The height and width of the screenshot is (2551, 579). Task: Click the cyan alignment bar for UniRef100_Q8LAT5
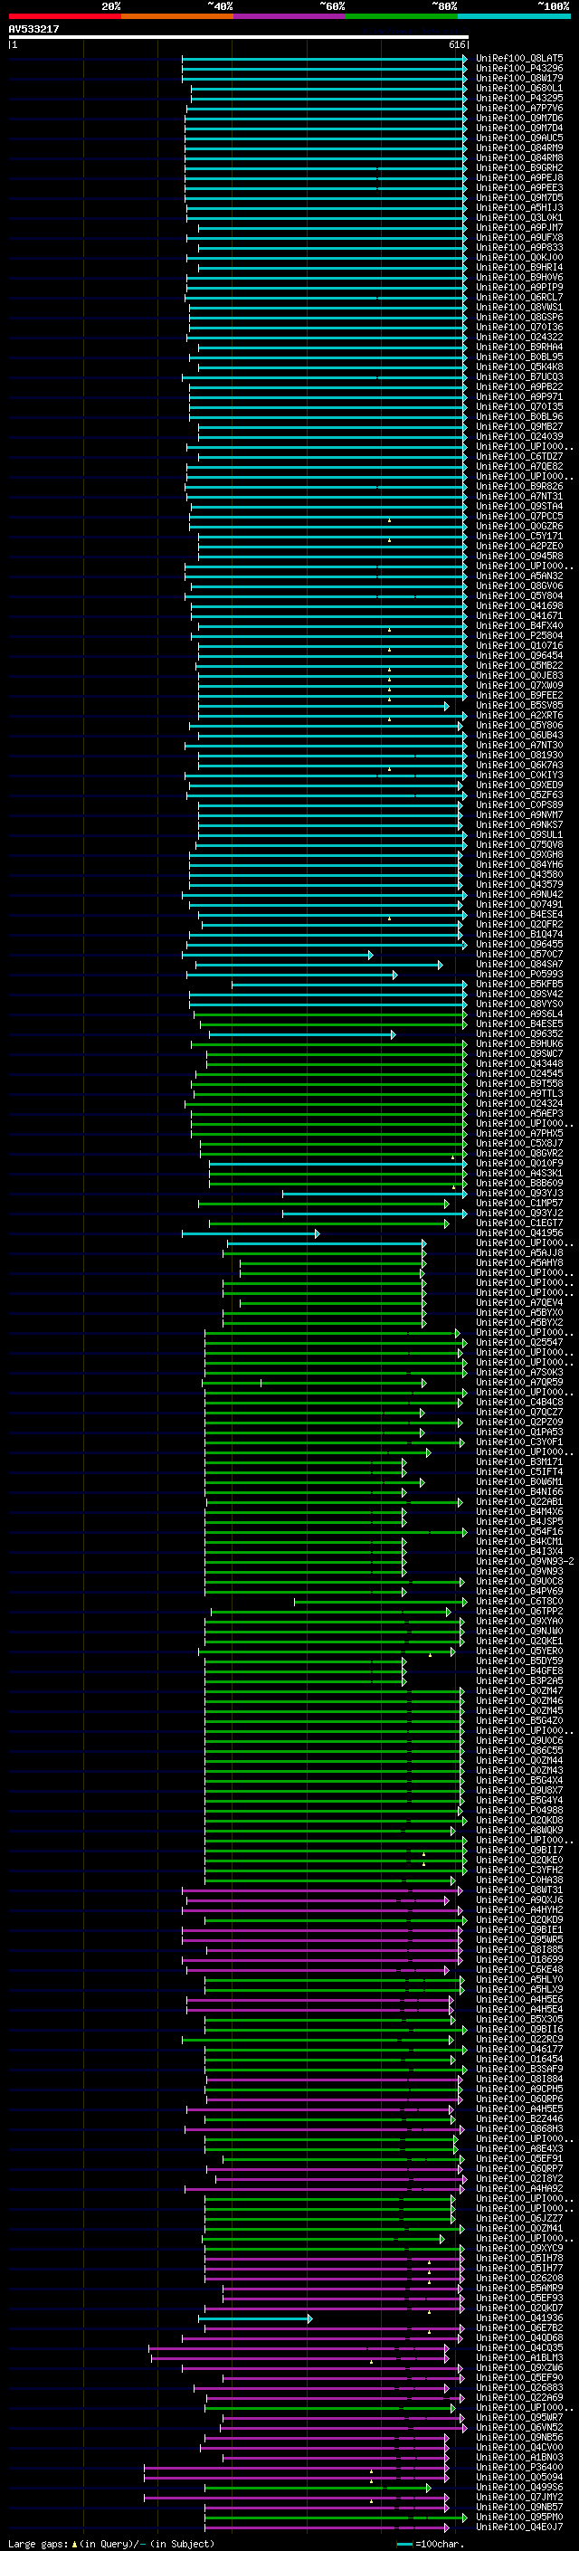(x=325, y=59)
